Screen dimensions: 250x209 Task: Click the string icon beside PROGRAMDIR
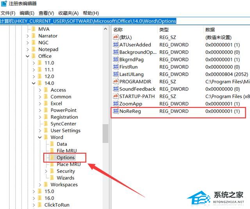(x=116, y=82)
